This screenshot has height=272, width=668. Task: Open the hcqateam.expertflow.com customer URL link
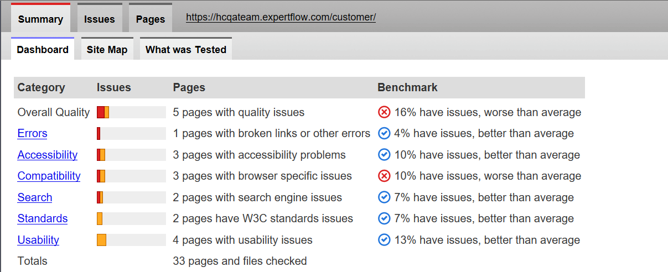[x=281, y=17]
